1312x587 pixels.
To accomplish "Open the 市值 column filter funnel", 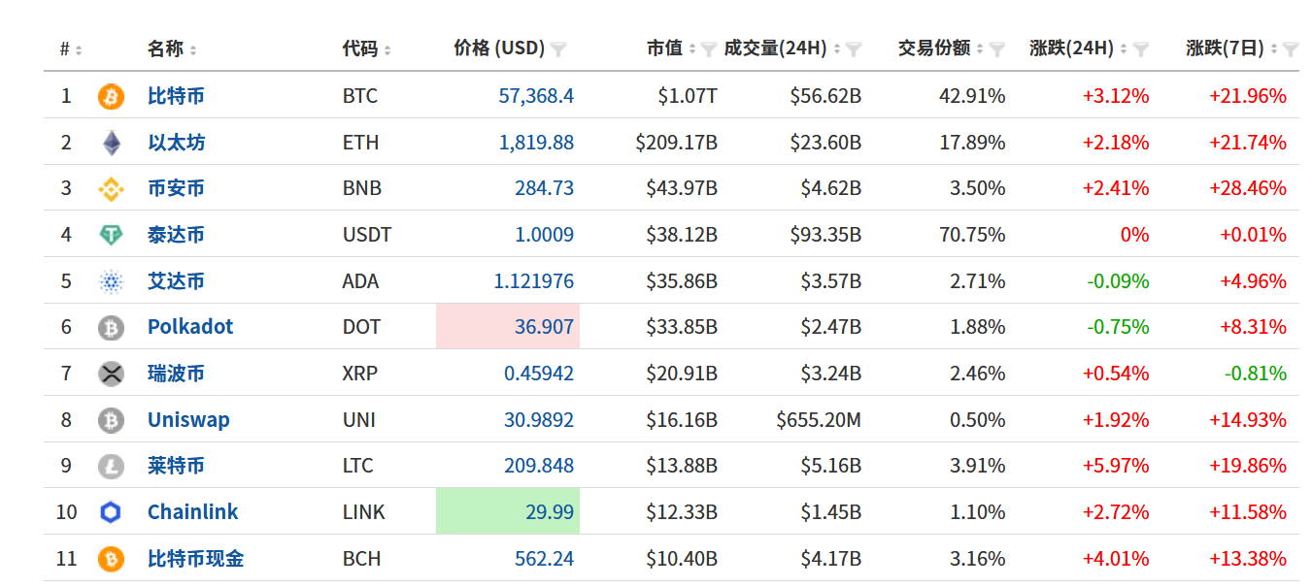I will (x=708, y=49).
